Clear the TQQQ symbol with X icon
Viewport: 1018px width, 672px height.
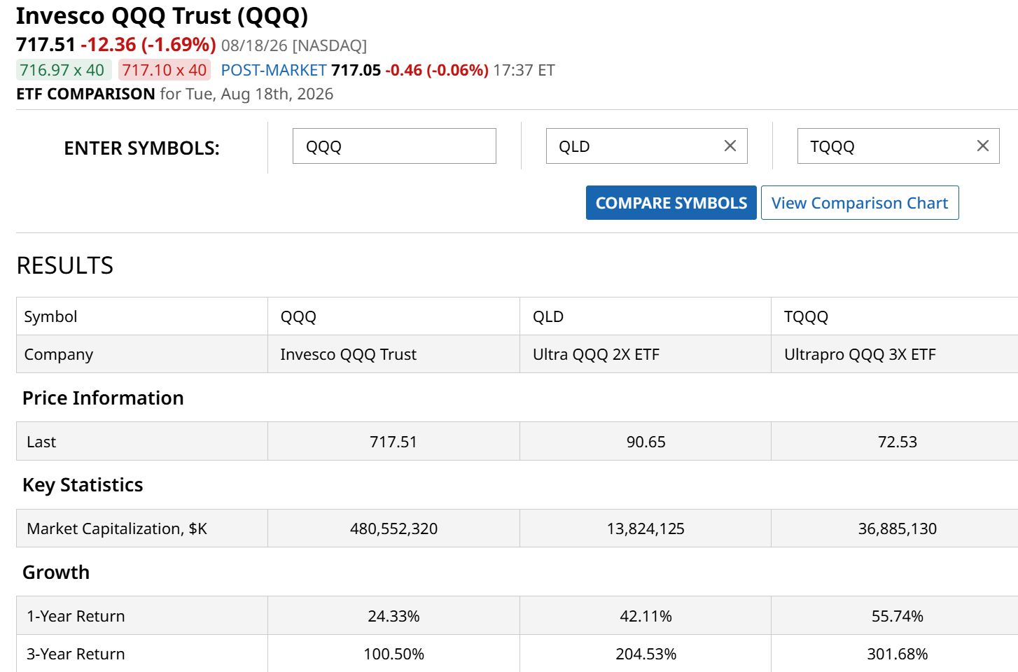point(982,146)
